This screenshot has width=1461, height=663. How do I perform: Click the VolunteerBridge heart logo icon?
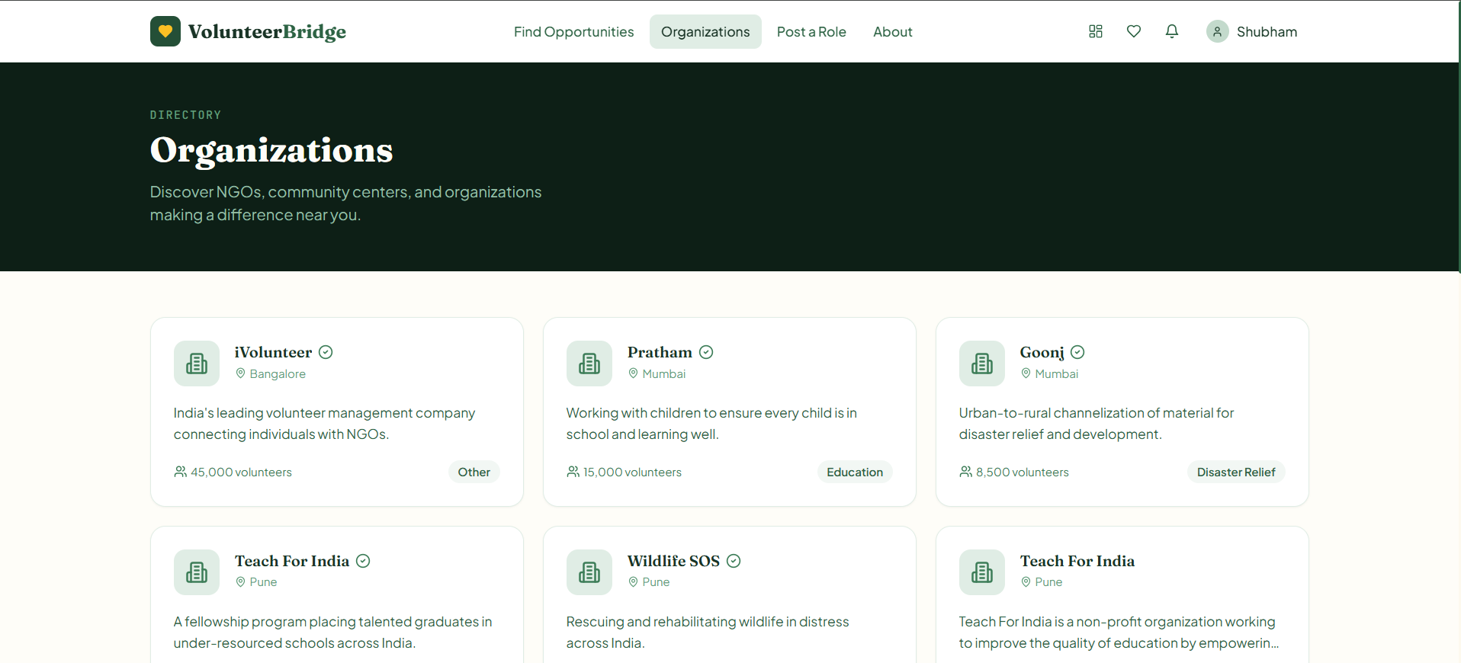(x=165, y=31)
